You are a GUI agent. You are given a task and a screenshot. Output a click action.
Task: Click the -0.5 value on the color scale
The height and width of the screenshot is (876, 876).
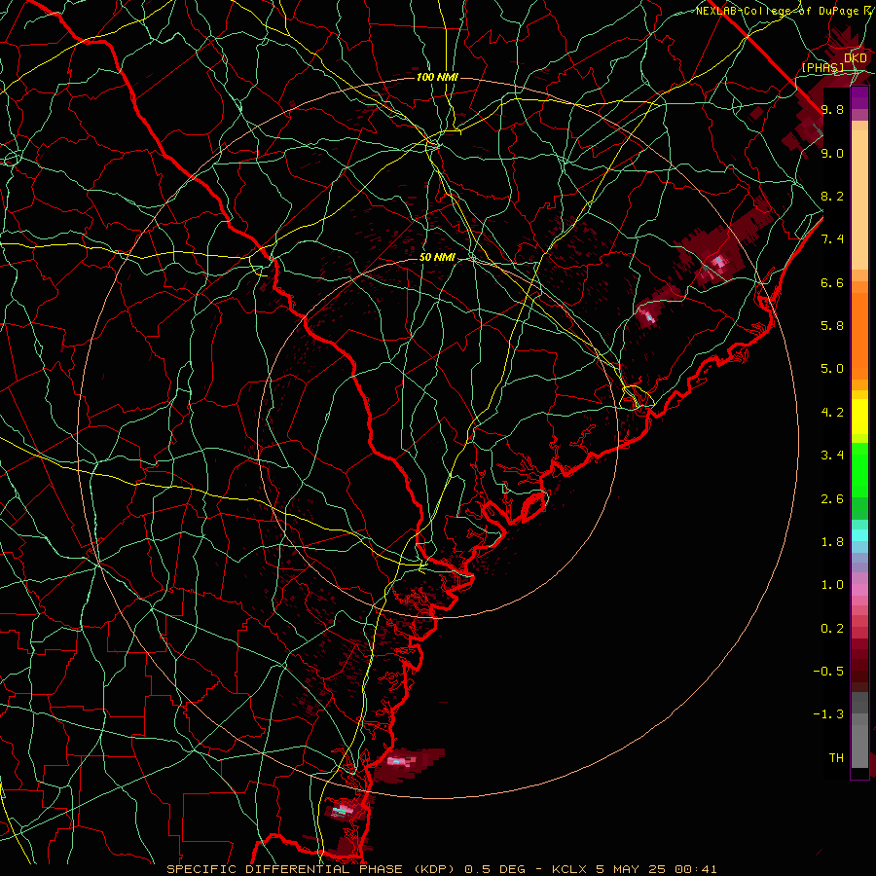pyautogui.click(x=828, y=672)
